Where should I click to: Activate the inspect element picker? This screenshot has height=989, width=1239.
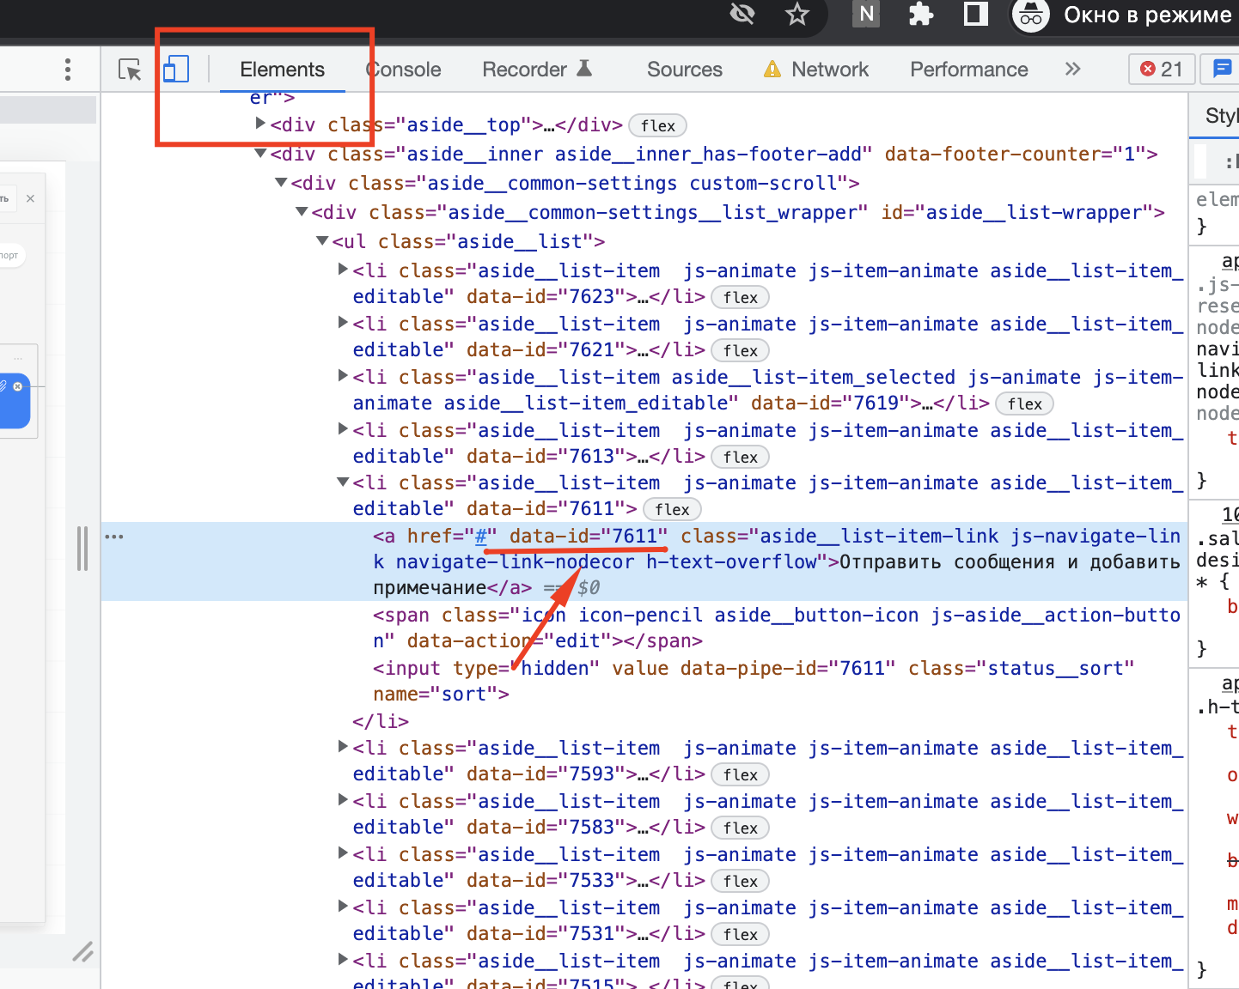[130, 70]
